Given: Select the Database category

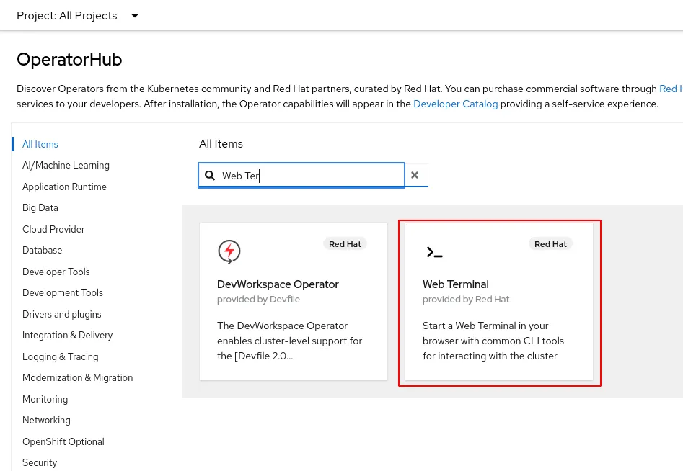Looking at the screenshot, I should click(x=42, y=250).
